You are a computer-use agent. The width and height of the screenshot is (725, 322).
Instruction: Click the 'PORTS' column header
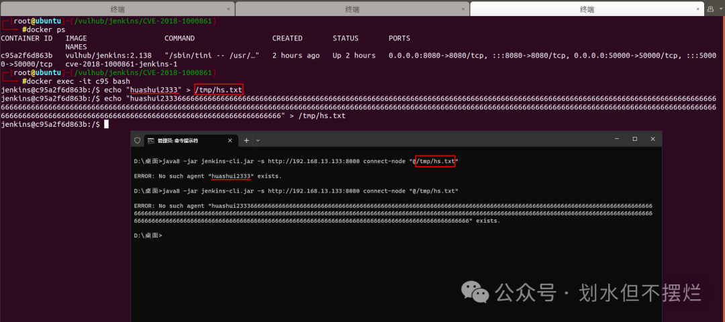tap(399, 38)
